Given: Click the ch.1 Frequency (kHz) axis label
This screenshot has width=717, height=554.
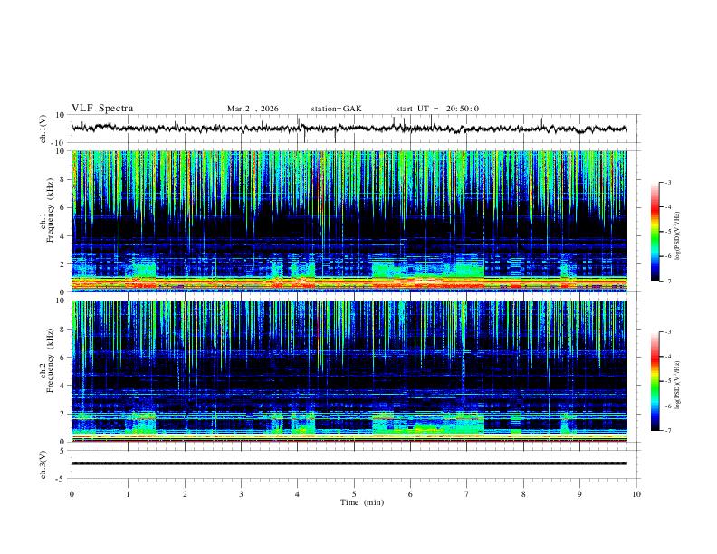Looking at the screenshot, I should click(47, 211).
